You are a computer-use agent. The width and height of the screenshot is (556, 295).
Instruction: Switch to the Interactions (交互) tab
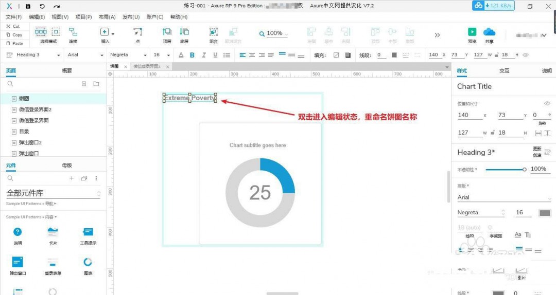click(504, 71)
